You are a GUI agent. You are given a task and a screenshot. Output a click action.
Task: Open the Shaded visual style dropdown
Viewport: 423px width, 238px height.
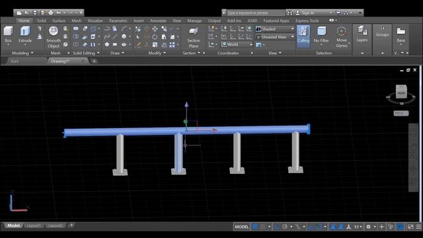click(275, 28)
